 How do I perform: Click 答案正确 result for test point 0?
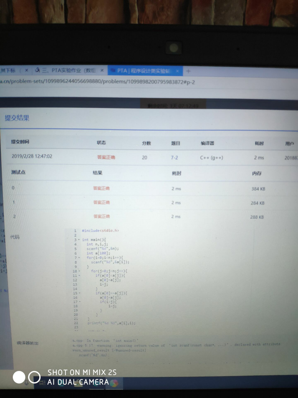101,188
